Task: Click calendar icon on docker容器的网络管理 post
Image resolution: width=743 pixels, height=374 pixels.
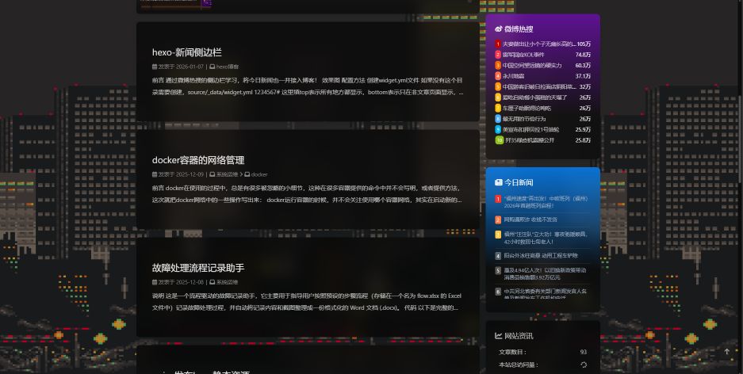Action: point(155,174)
